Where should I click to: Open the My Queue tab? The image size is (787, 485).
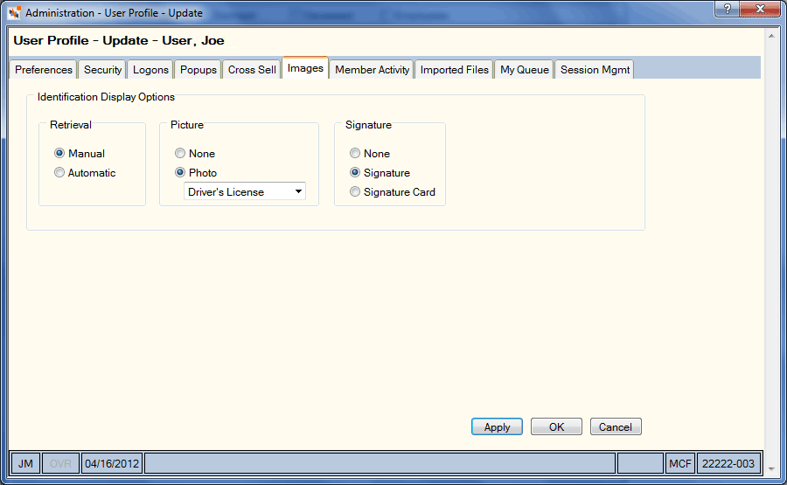[525, 70]
